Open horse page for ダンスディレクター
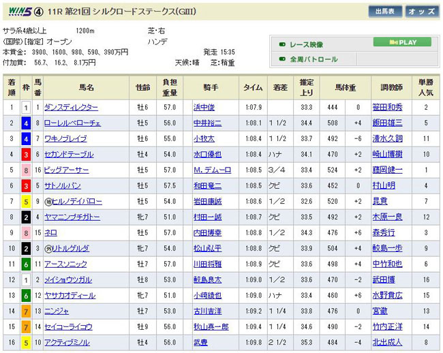This screenshot has width=443, height=353. coord(71,108)
